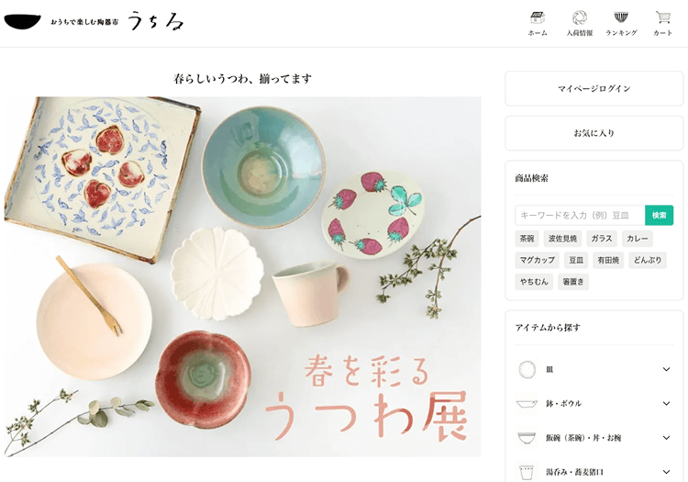The width and height of the screenshot is (688, 482).
Task: Expand the 皿 category chevron
Action: pos(666,370)
